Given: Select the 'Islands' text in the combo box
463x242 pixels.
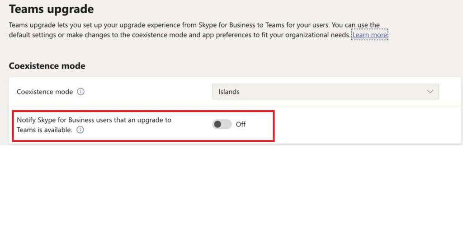Looking at the screenshot, I should point(229,92).
